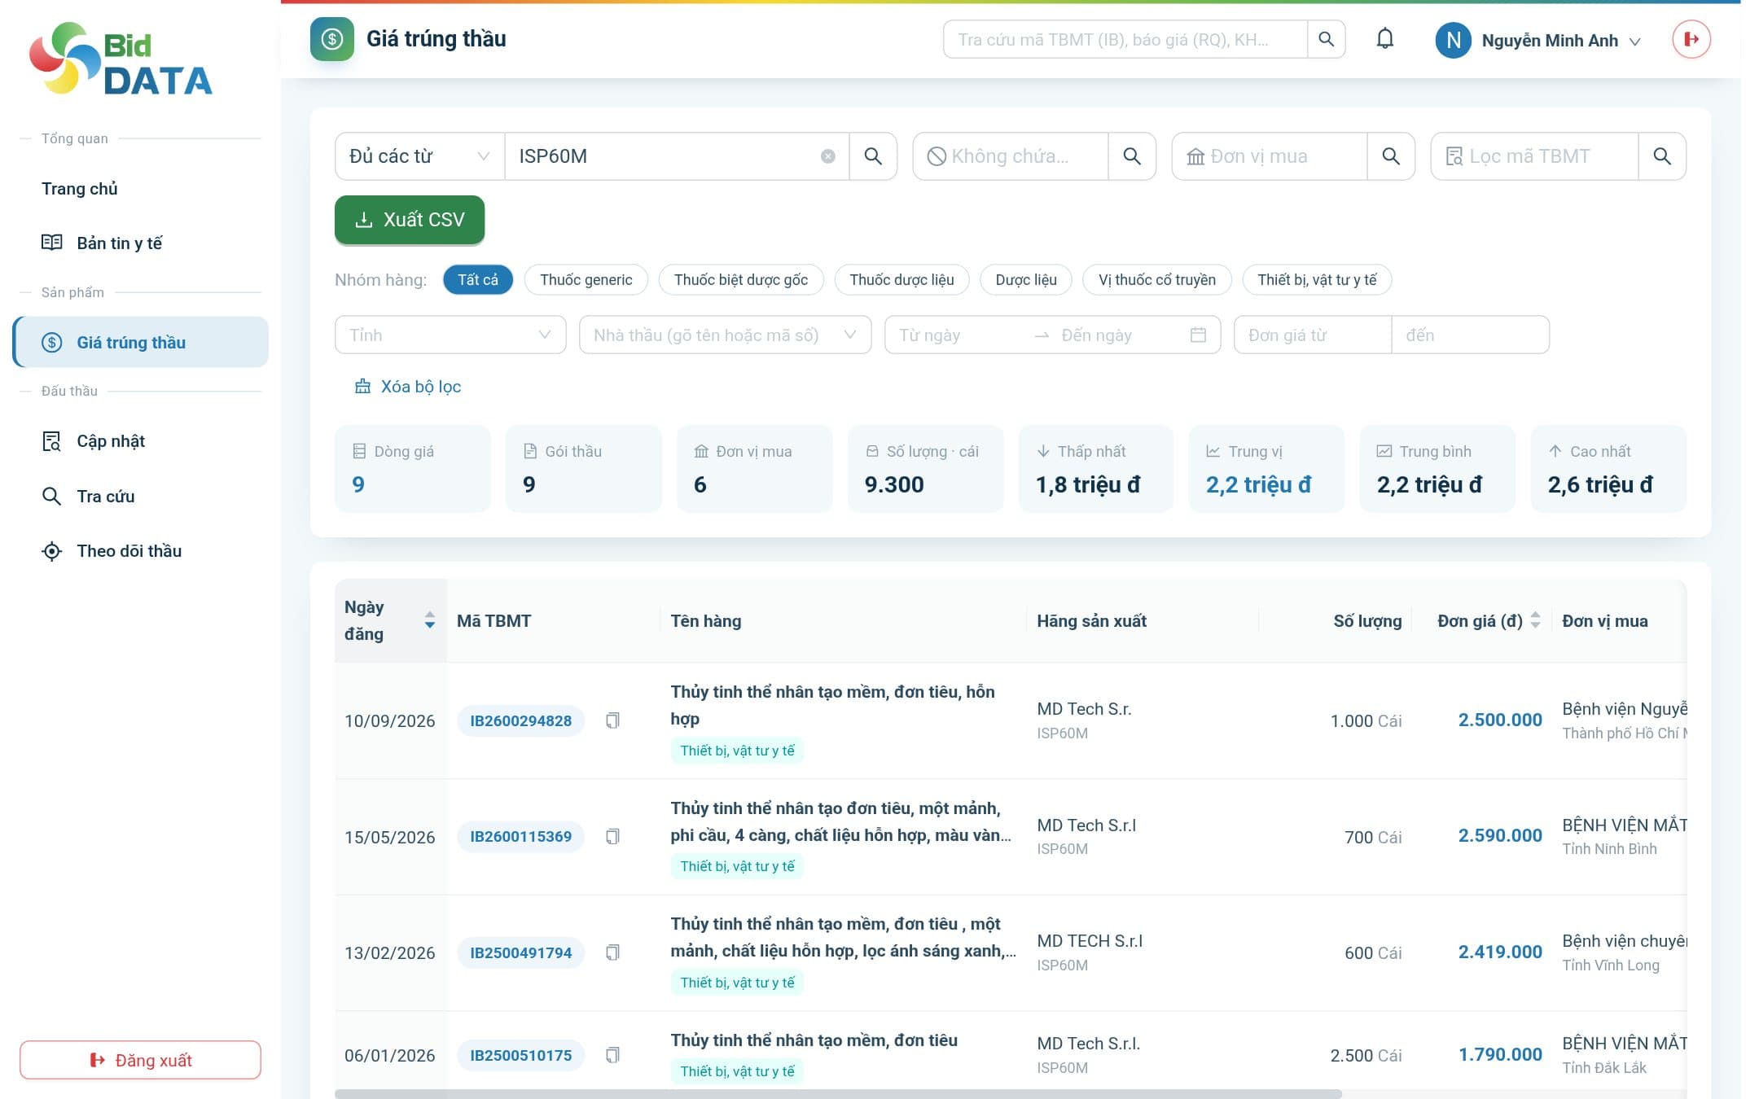Filter by Thuốc biệt dược gốc

click(x=741, y=280)
